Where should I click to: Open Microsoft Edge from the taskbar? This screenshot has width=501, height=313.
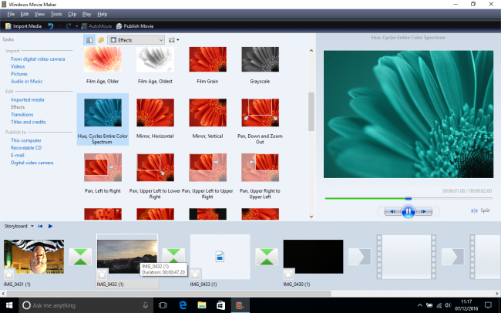click(183, 305)
